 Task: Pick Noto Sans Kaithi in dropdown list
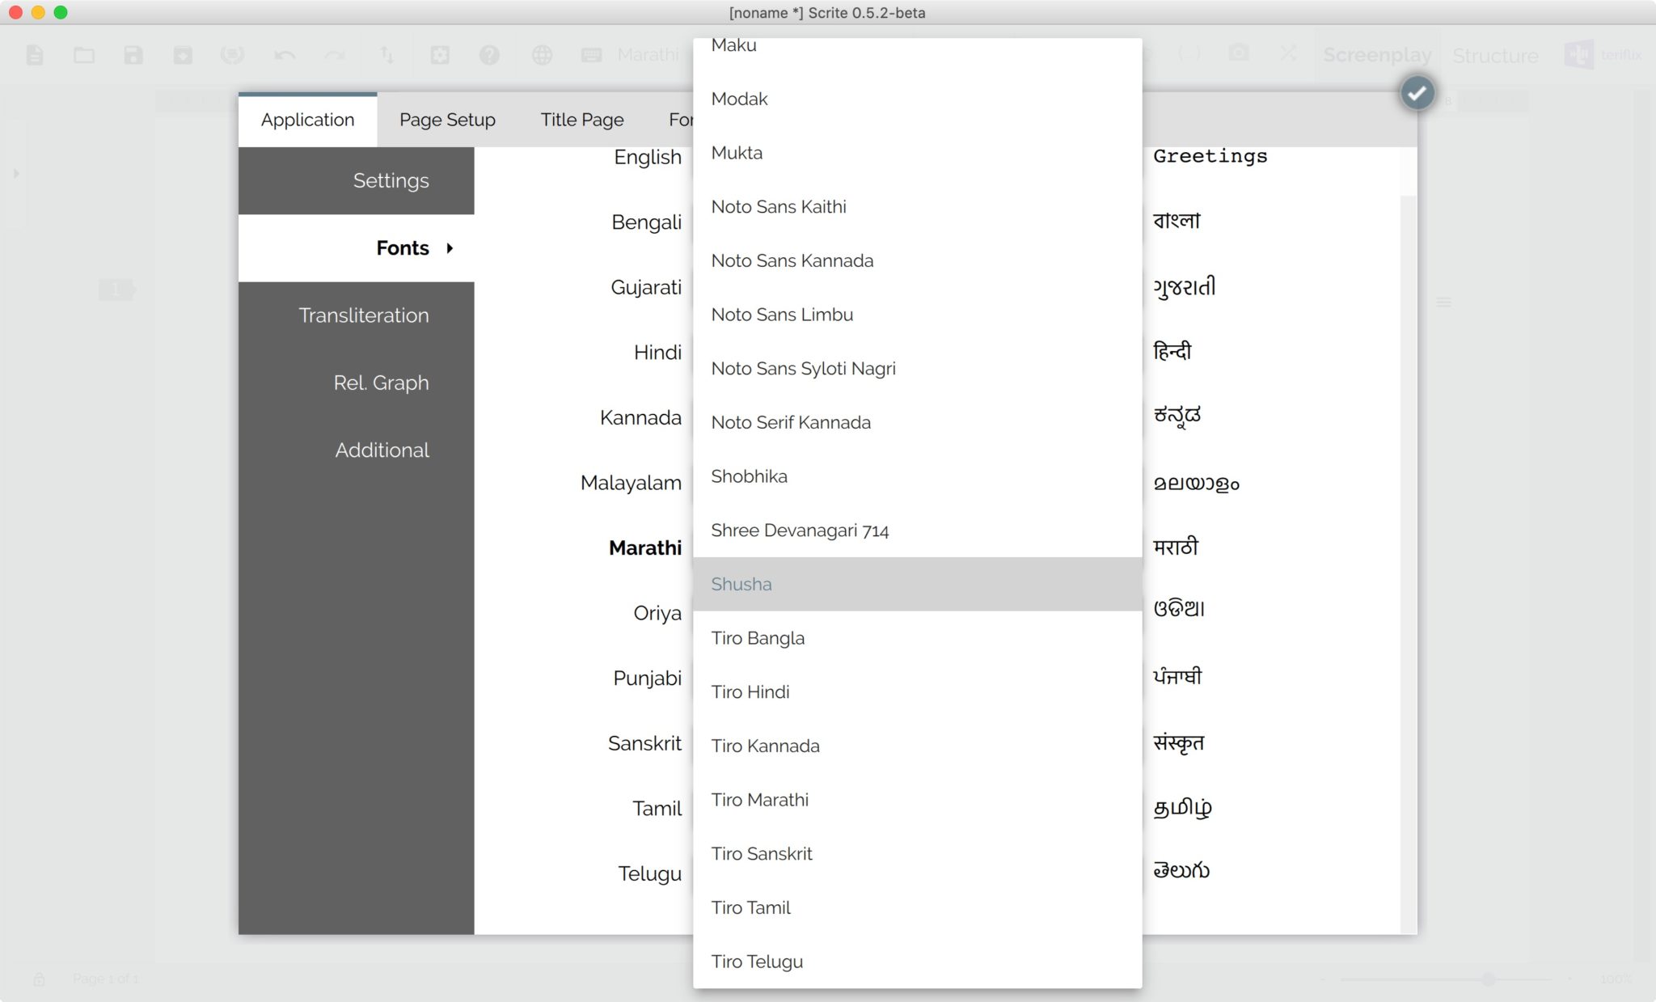(779, 207)
